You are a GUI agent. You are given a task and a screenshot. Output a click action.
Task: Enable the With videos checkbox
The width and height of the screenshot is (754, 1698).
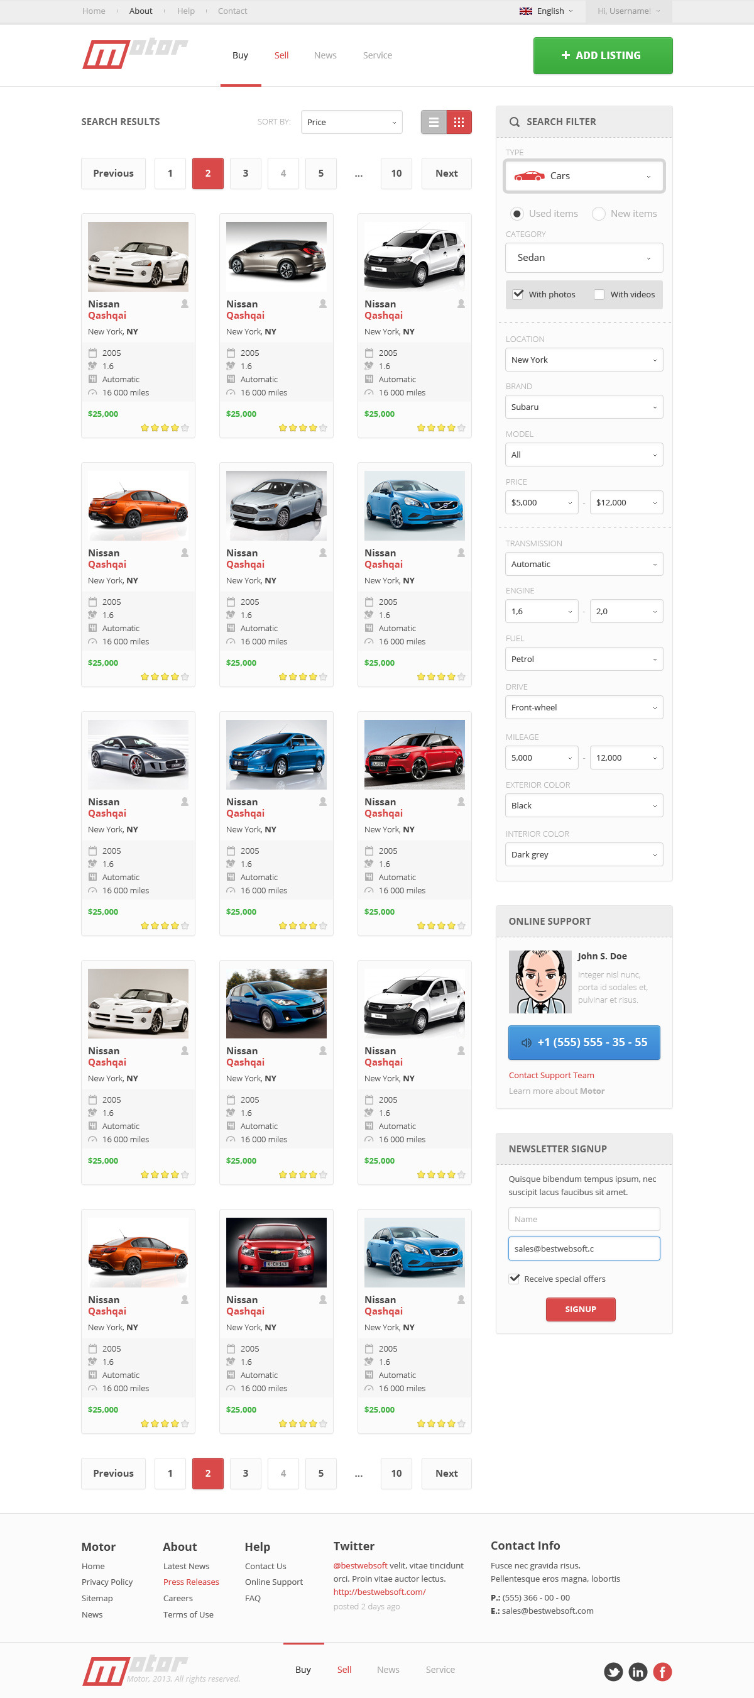tap(598, 295)
